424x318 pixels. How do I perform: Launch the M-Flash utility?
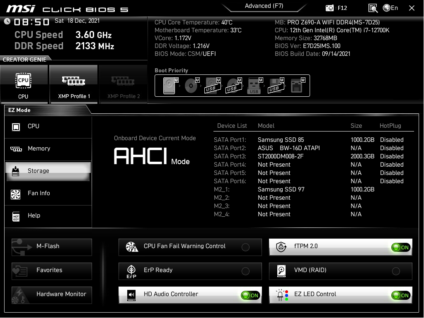pyautogui.click(x=52, y=247)
